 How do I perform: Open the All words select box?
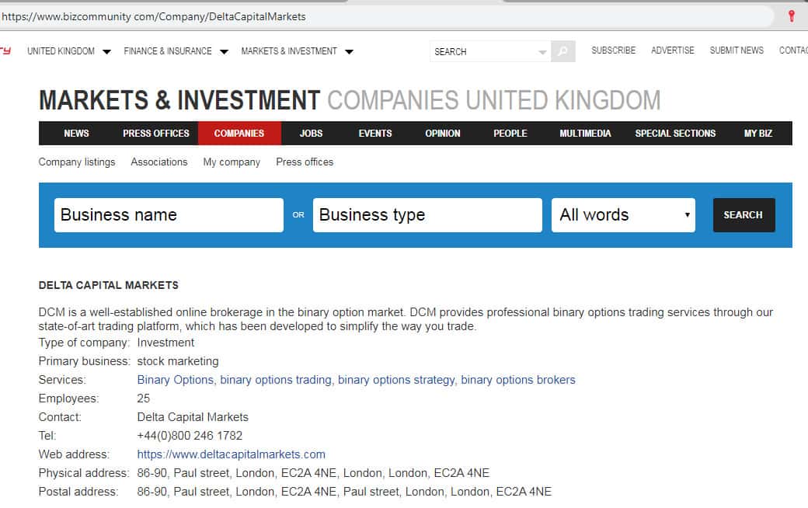pos(623,215)
